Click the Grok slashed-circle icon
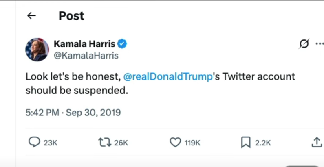Screen dimensions: 324x167 [304, 44]
